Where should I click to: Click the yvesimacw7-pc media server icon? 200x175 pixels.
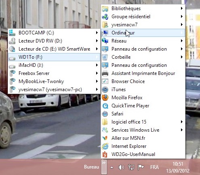coord(12,90)
